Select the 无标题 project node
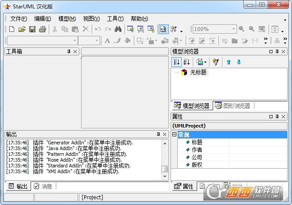The width and height of the screenshot is (292, 205). pyautogui.click(x=198, y=72)
